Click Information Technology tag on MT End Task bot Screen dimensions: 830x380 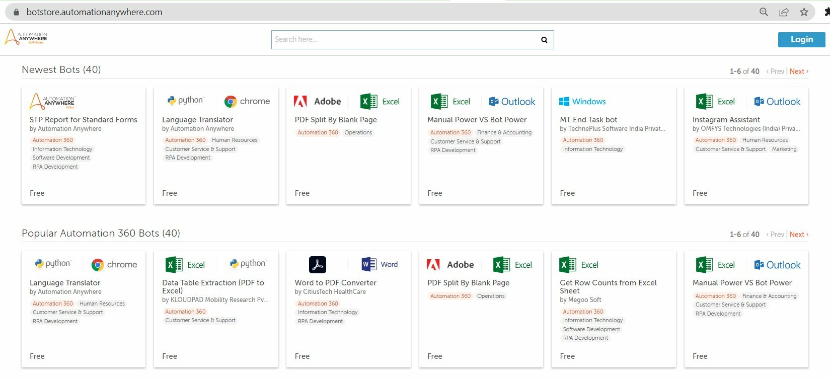pos(593,149)
